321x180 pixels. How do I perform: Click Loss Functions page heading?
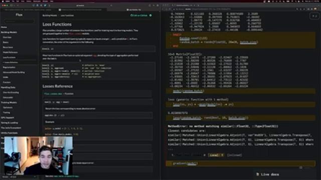(x=57, y=24)
